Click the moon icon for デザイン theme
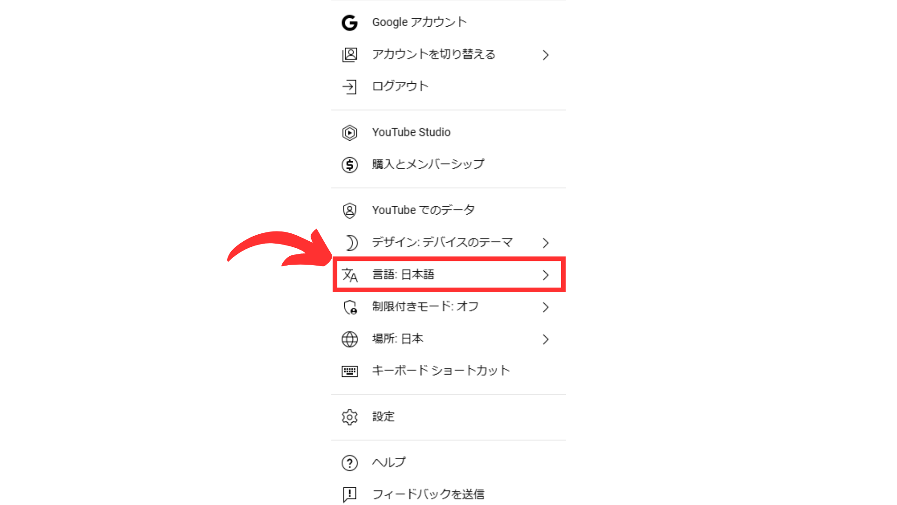 (x=351, y=243)
